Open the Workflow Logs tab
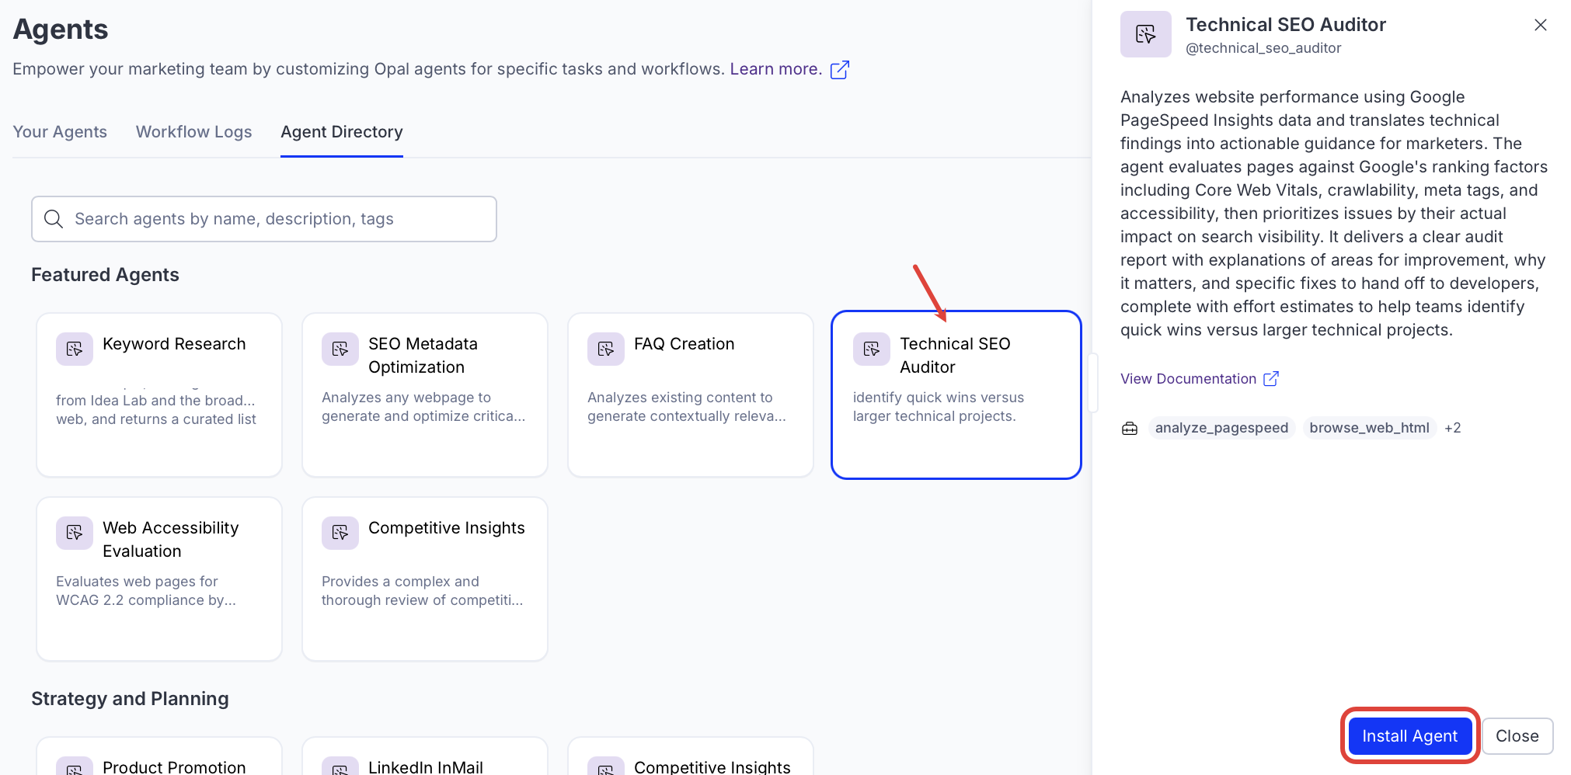Viewport: 1571px width, 775px height. 193,132
